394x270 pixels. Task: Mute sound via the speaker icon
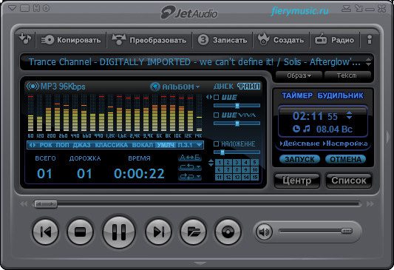[x=264, y=232]
